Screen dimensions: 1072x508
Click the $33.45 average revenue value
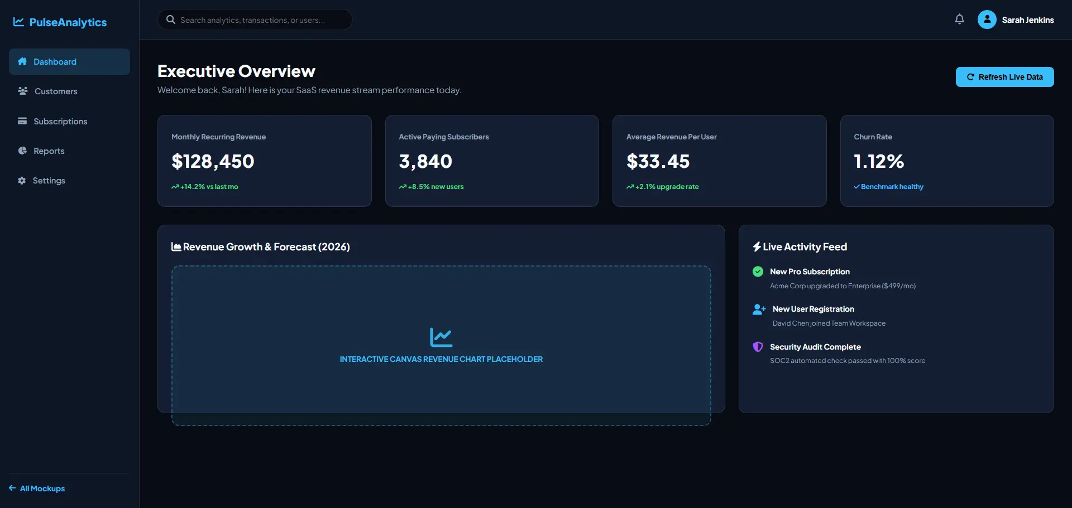coord(658,161)
